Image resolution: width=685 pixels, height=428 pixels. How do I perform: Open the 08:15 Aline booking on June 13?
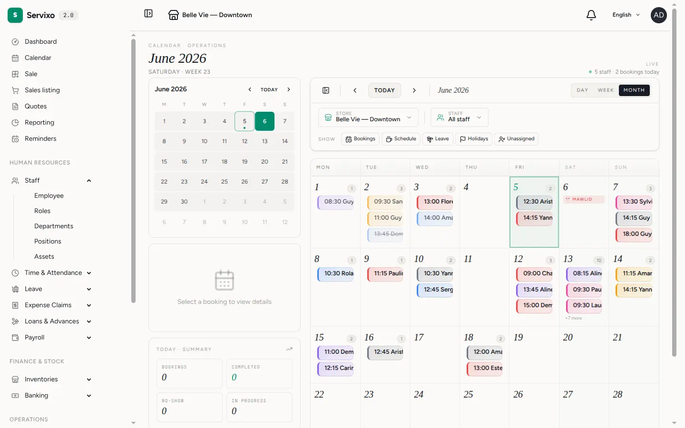click(584, 274)
